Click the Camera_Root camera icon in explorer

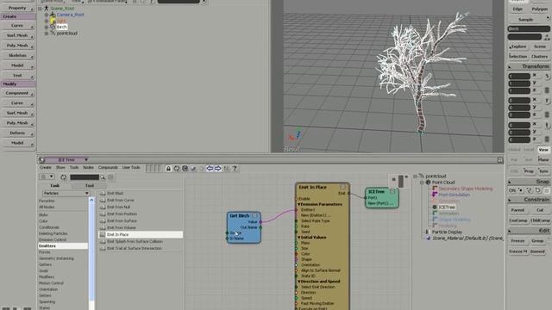[x=53, y=15]
